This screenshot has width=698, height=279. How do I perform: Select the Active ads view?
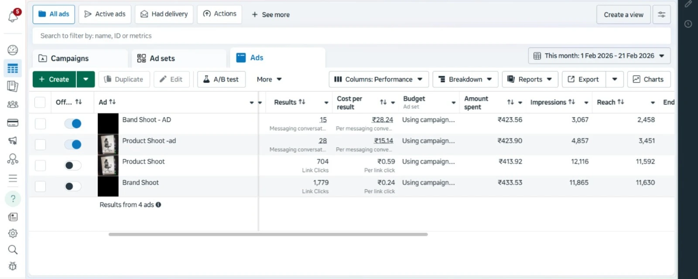pos(105,14)
